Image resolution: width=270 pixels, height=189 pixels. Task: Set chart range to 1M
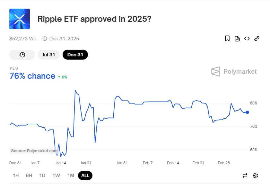point(71,175)
